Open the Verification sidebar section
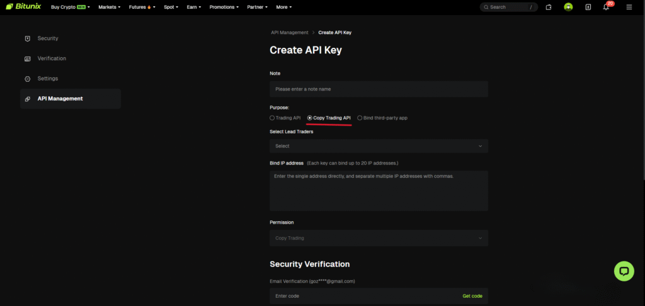This screenshot has height=306, width=645. pyautogui.click(x=51, y=58)
